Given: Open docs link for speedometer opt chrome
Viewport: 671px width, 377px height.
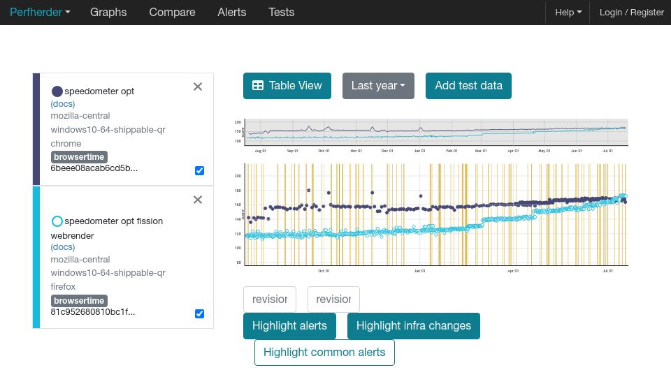Looking at the screenshot, I should 62,104.
